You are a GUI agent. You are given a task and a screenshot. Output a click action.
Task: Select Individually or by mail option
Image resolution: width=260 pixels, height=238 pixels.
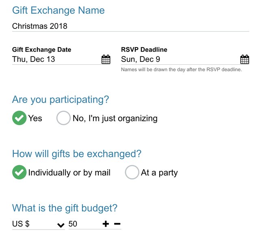[19, 172]
